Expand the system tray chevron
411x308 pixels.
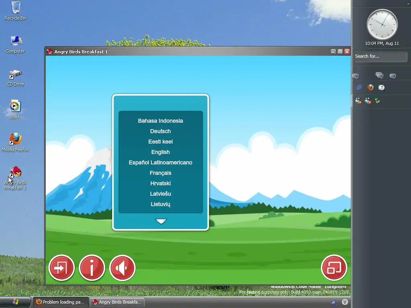coord(345,302)
